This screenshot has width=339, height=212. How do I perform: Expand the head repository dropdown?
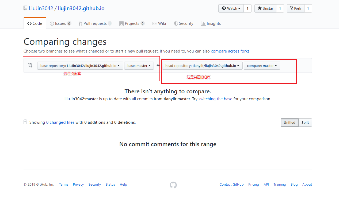(x=202, y=66)
